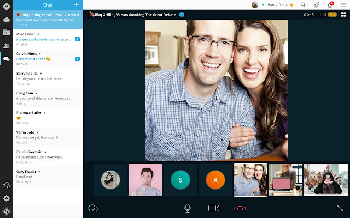The width and height of the screenshot is (350, 218).
Task: Select participant thumbnail with round avatar photo
Action: (110, 180)
